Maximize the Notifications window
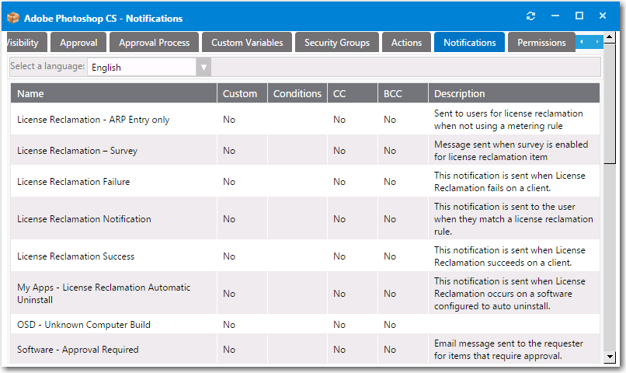Screen dimensions: 626x373 [579, 16]
